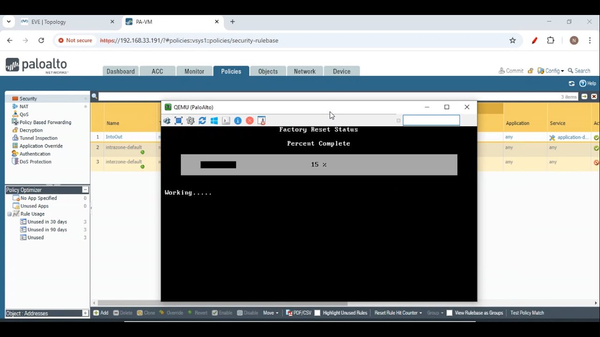This screenshot has width=600, height=337.
Task: Click the red disconnect icon in QEMU toolbar
Action: 250,121
